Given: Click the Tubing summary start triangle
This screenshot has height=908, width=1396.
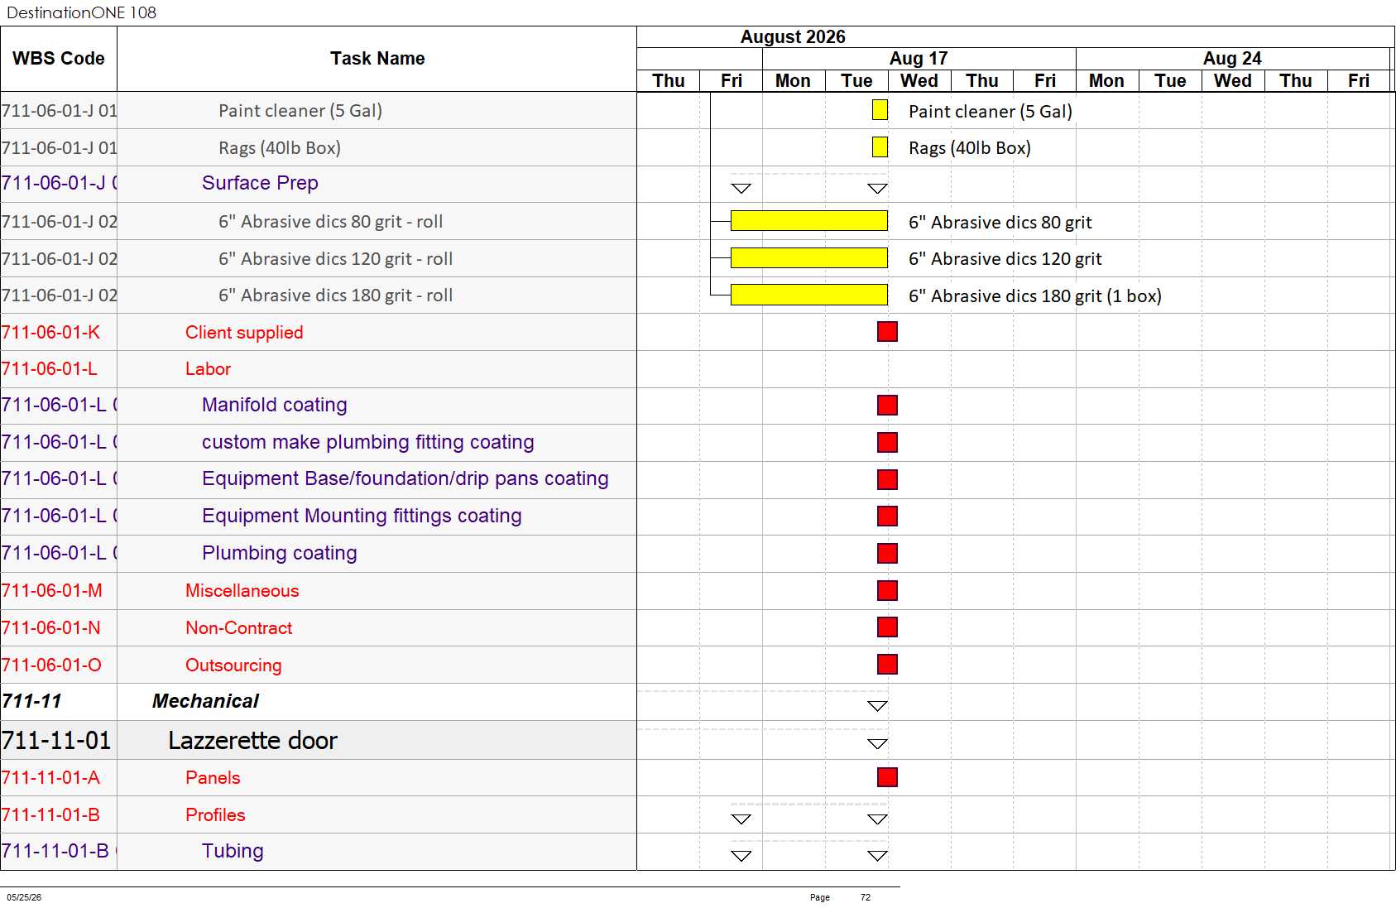Looking at the screenshot, I should (741, 856).
